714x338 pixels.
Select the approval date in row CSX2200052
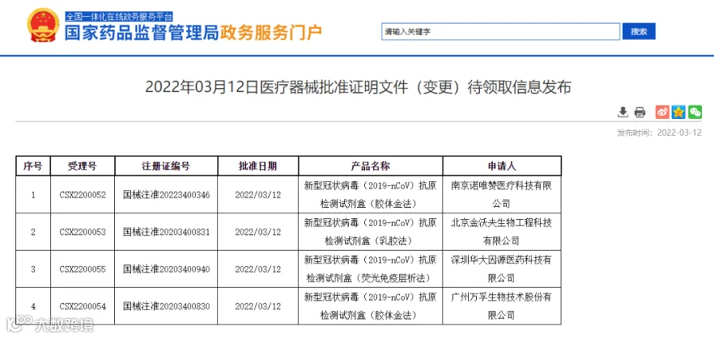pyautogui.click(x=258, y=194)
